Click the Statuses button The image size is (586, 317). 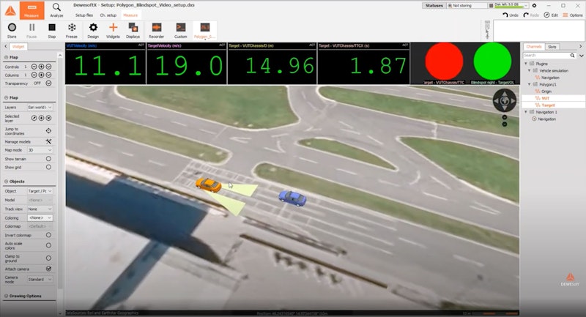(434, 6)
